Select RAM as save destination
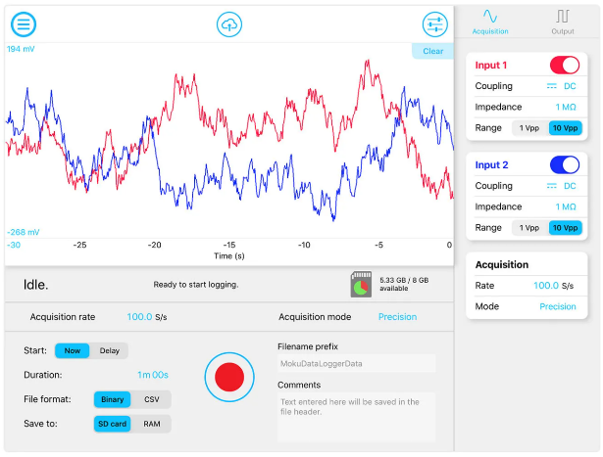Screen dimensions: 603x457 (151, 424)
